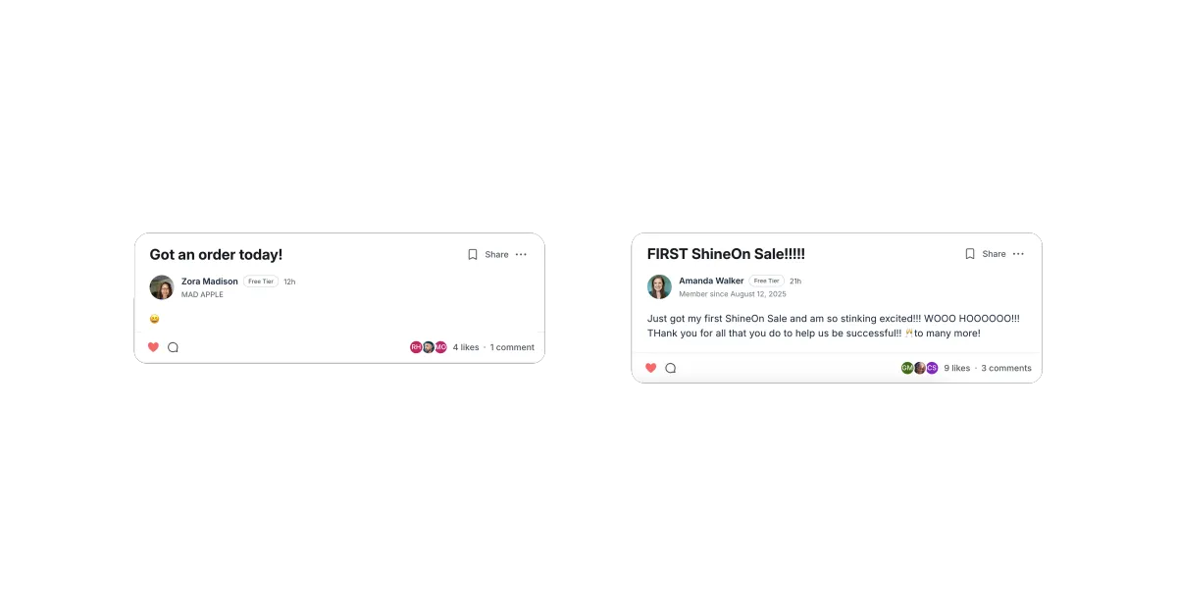This screenshot has width=1177, height=616.
Task: Open the 3 comments link
Action: [1006, 368]
